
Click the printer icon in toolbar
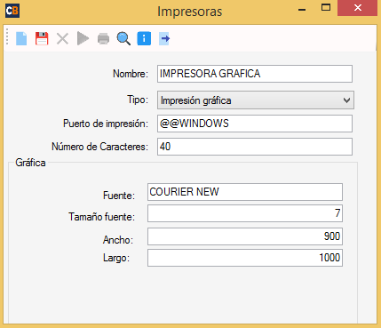point(103,39)
